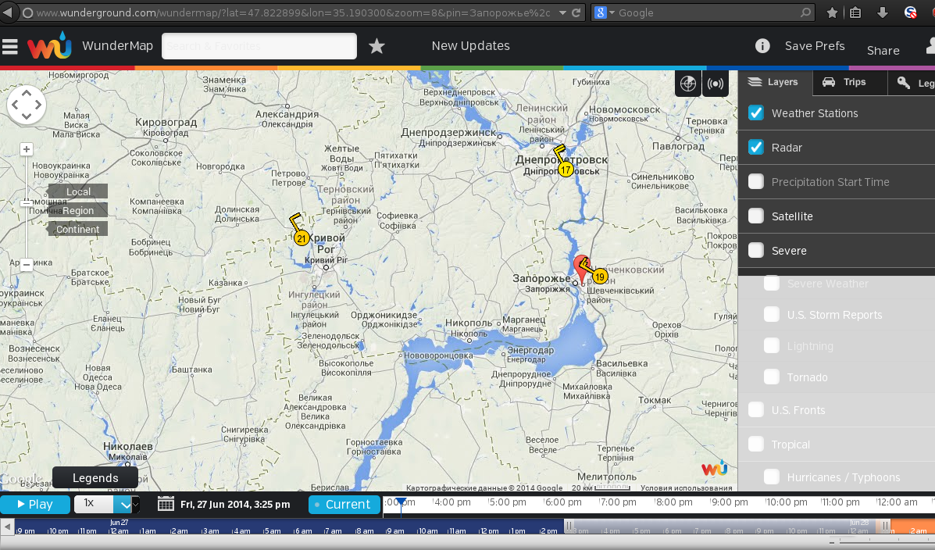Open the info icon beside Save Prefs
935x550 pixels.
(762, 46)
